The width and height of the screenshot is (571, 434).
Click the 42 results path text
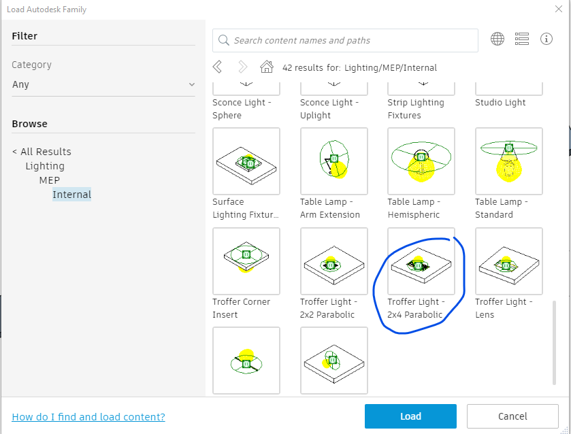359,68
